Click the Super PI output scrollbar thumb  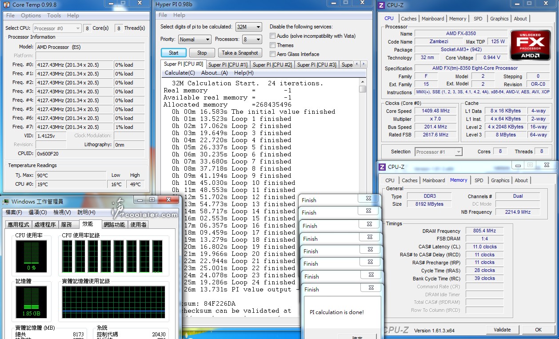tap(363, 89)
